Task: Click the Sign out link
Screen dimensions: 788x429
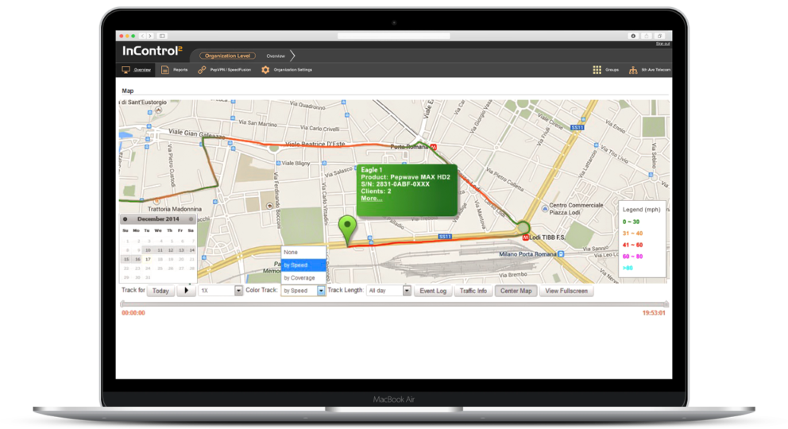Action: point(662,44)
